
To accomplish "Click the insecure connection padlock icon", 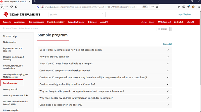I will point(42,7).
